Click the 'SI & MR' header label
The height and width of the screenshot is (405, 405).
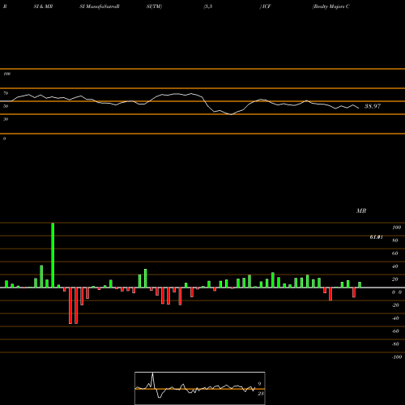coord(43,6)
